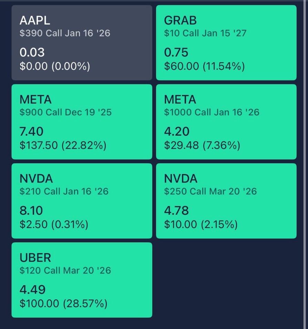Screen dimensions: 308x329
Task: Click the GRAB ticker label
Action: 180,20
